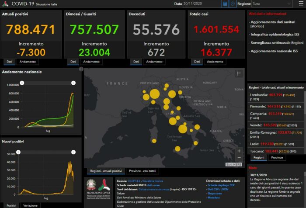Click the expand icon at map top-left corner
Image resolution: width=306 pixels, height=208 pixels.
tap(81, 69)
